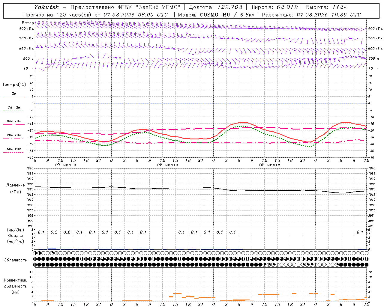
Task: Click the Ветер panel label
Action: click(x=28, y=23)
